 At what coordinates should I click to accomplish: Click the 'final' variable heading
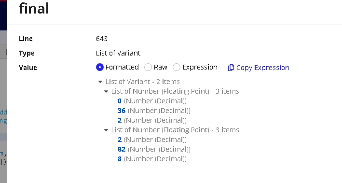(x=34, y=9)
